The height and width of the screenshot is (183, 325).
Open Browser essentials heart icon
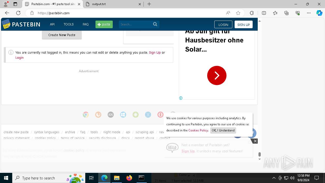click(x=298, y=13)
